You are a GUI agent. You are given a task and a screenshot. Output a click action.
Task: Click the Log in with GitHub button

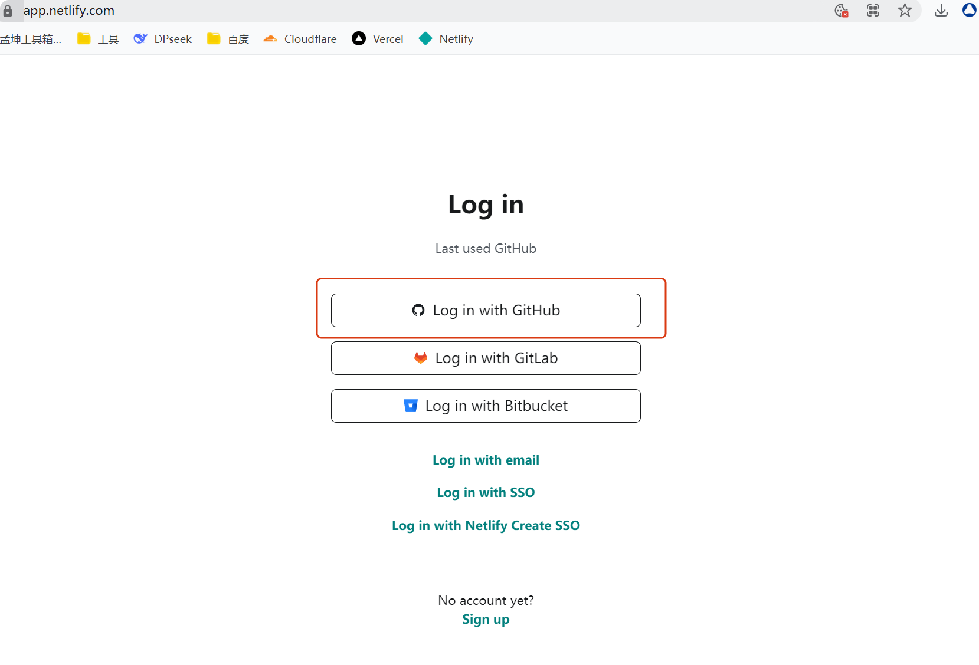pyautogui.click(x=486, y=310)
